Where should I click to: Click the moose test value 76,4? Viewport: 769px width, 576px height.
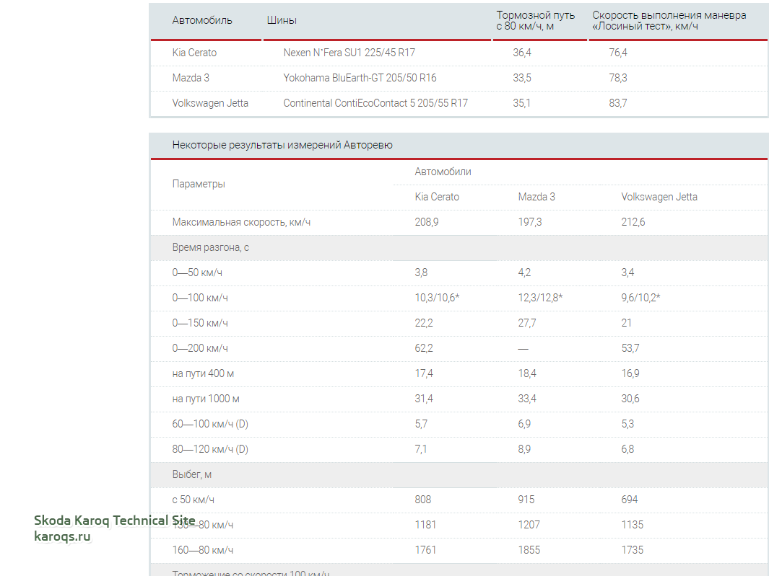(x=618, y=53)
